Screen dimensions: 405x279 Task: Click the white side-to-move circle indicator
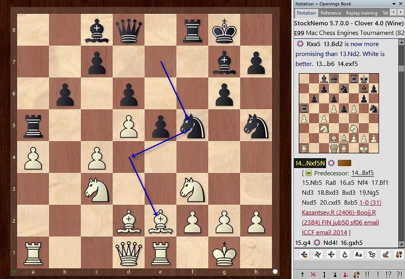point(275,271)
